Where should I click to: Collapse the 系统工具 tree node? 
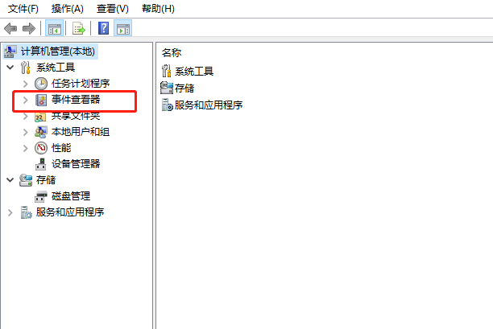click(x=10, y=68)
